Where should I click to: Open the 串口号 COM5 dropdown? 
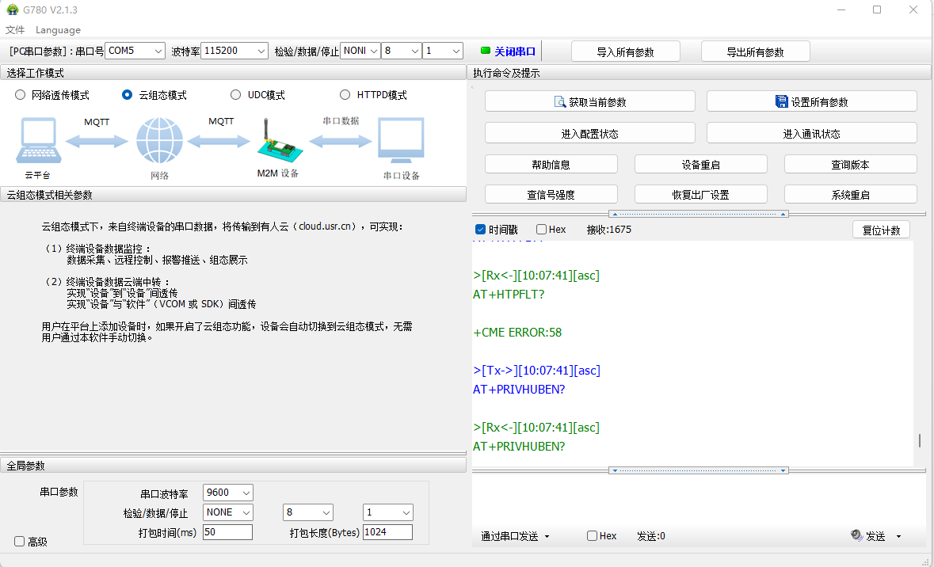pos(135,51)
